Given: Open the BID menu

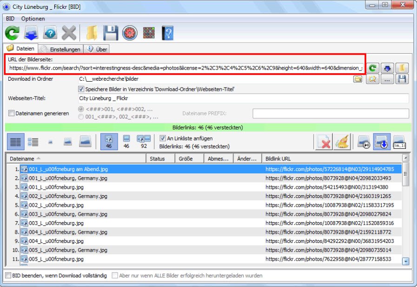Looking at the screenshot, I should pos(10,19).
